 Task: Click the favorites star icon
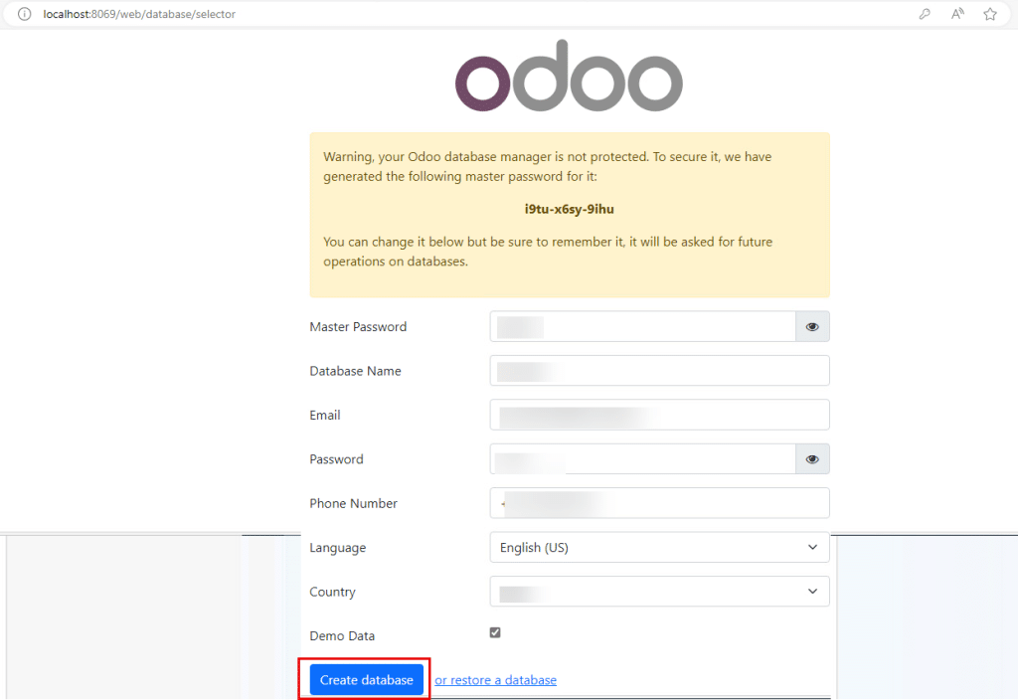point(989,14)
